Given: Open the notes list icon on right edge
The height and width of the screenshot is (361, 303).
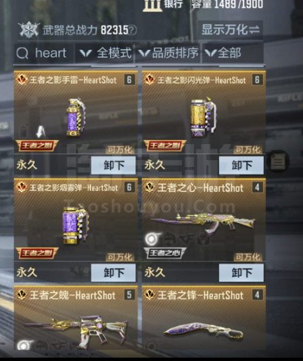Looking at the screenshot, I should coord(278,161).
